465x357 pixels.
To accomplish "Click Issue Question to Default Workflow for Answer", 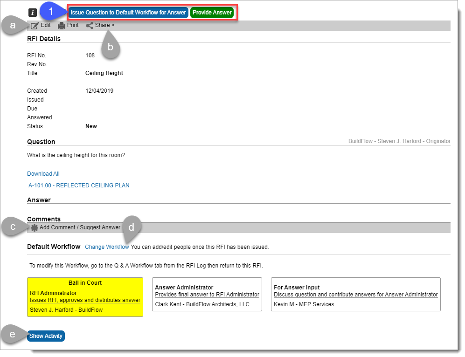I will (x=129, y=13).
